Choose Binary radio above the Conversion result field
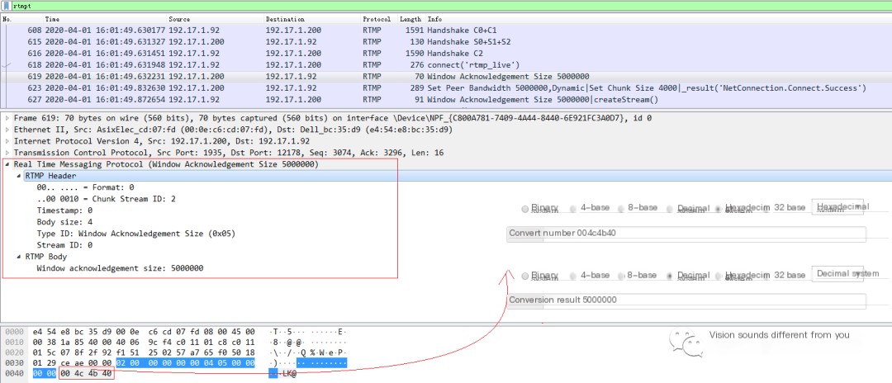The height and width of the screenshot is (383, 892). [524, 276]
